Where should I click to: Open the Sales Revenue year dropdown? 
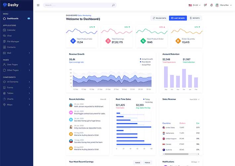pos(194,99)
